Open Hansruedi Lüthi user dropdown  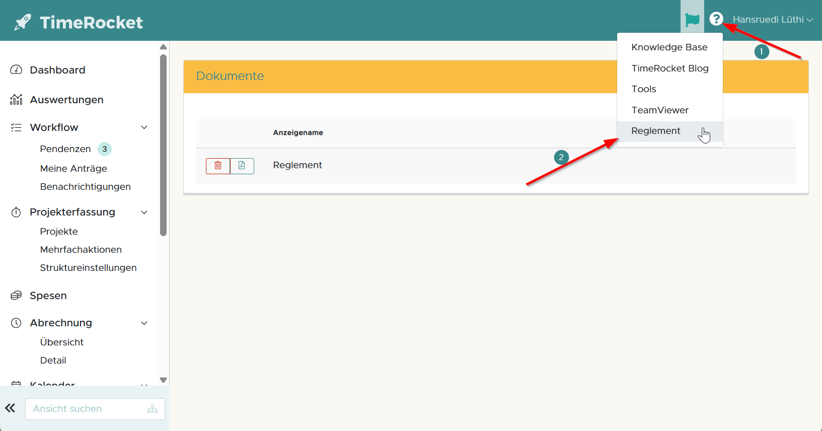click(772, 20)
